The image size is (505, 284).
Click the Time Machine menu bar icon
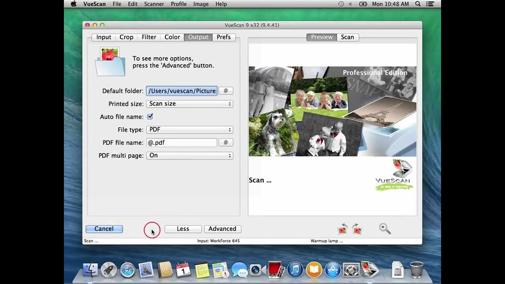click(341, 4)
